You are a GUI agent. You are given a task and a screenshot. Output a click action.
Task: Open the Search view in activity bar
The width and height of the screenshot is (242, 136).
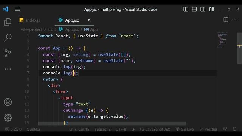(x=8, y=37)
